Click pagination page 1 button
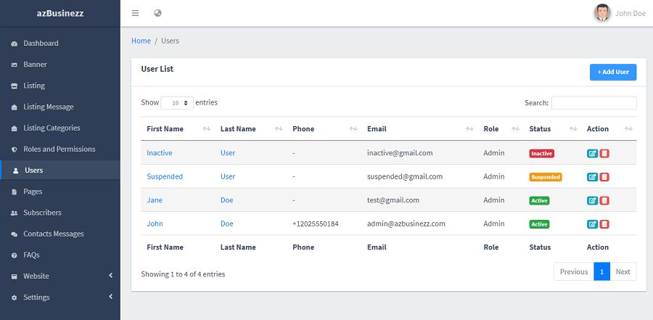 click(601, 271)
